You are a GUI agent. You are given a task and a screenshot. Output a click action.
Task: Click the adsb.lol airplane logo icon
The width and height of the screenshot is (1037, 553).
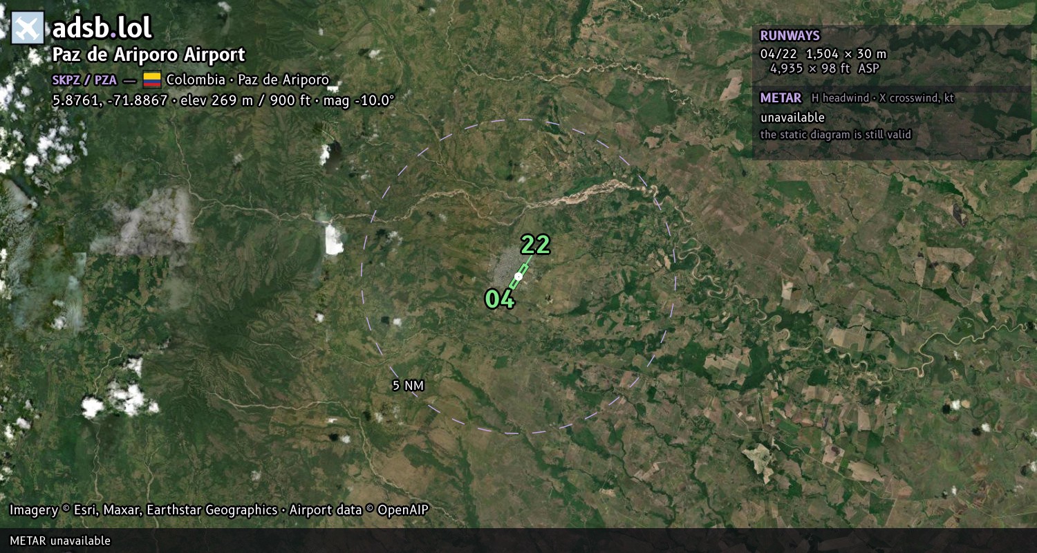(x=28, y=28)
